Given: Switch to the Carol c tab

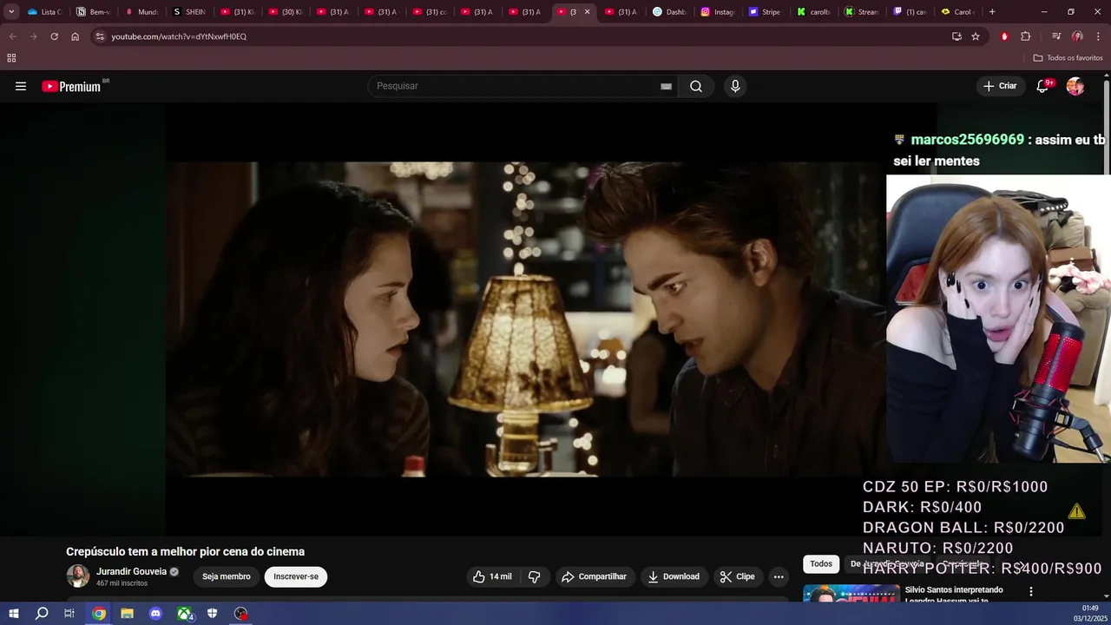Looking at the screenshot, I should [x=957, y=12].
